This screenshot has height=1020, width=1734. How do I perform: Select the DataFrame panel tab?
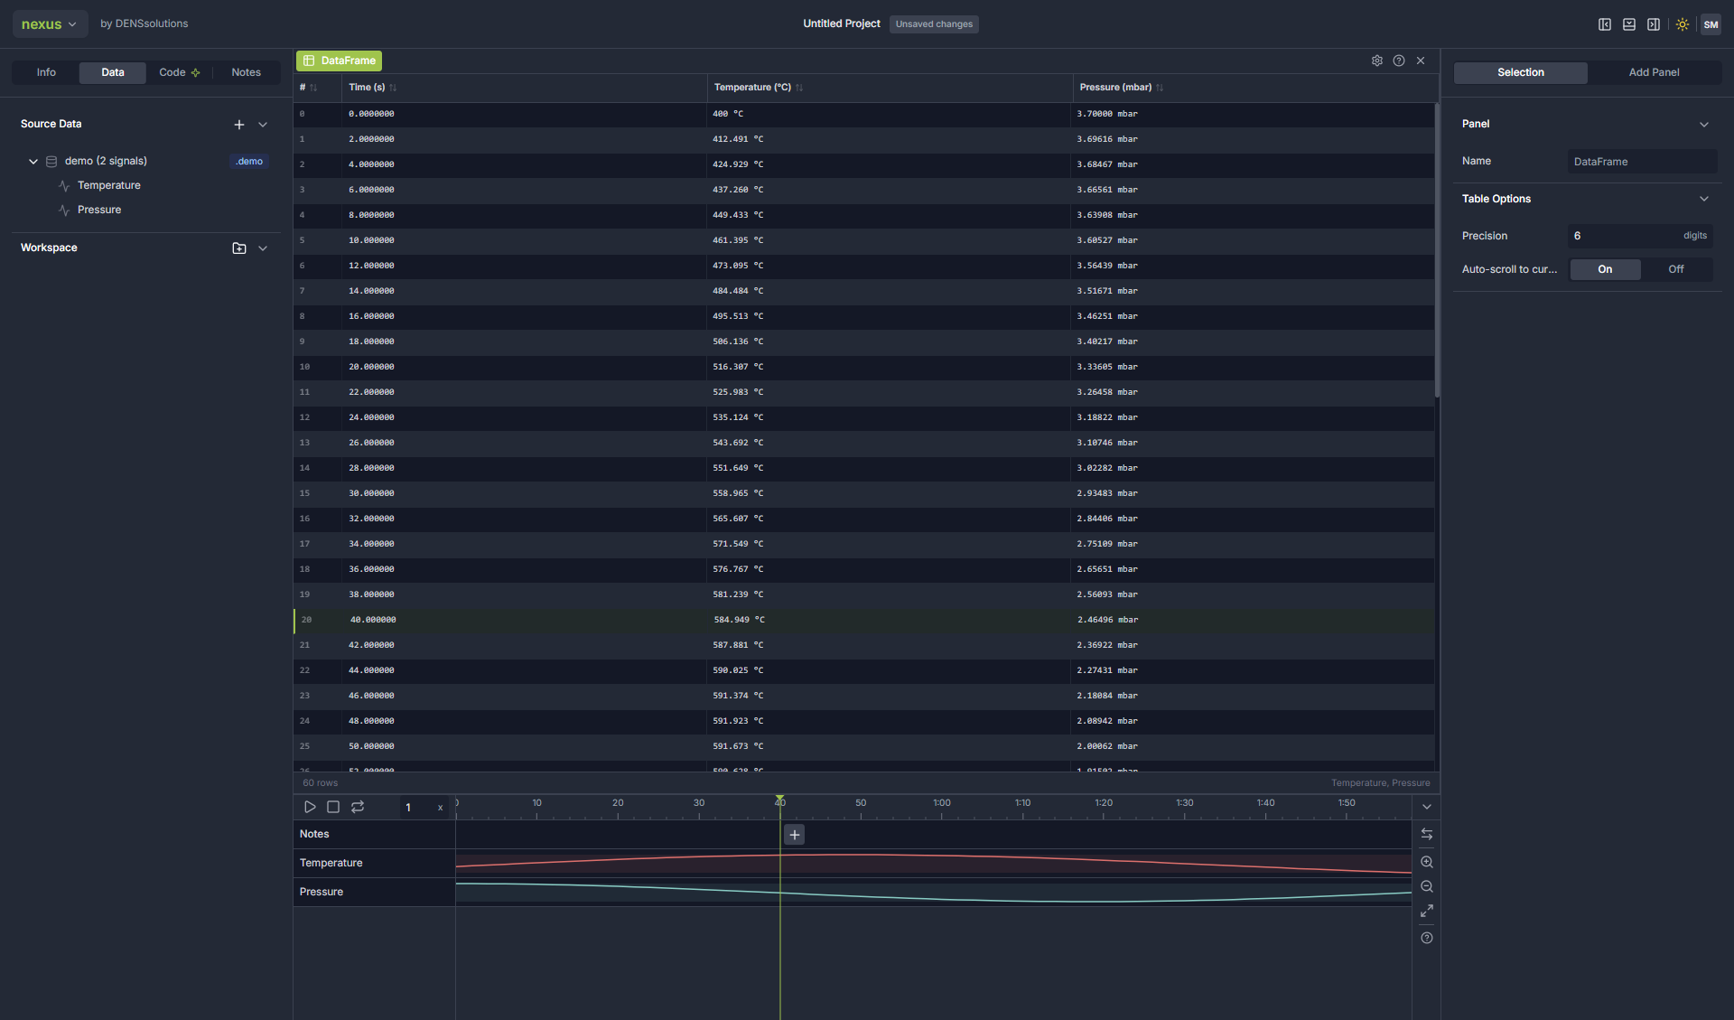340,61
